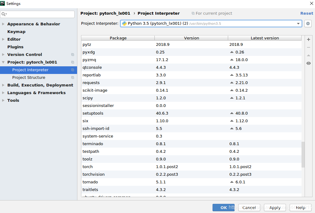This screenshot has height=213, width=315.
Task: Close the Settings dialog window
Action: click(x=312, y=3)
